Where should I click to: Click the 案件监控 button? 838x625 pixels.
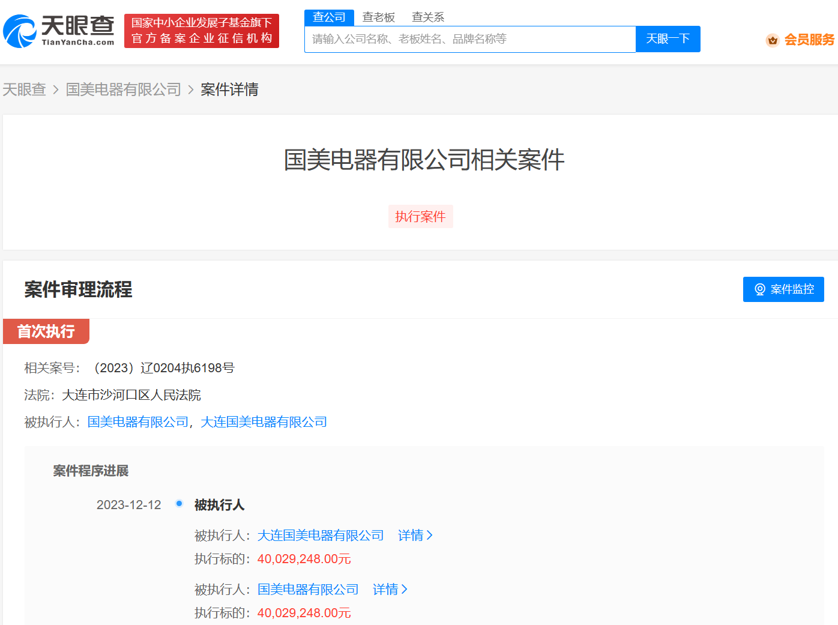pyautogui.click(x=783, y=289)
